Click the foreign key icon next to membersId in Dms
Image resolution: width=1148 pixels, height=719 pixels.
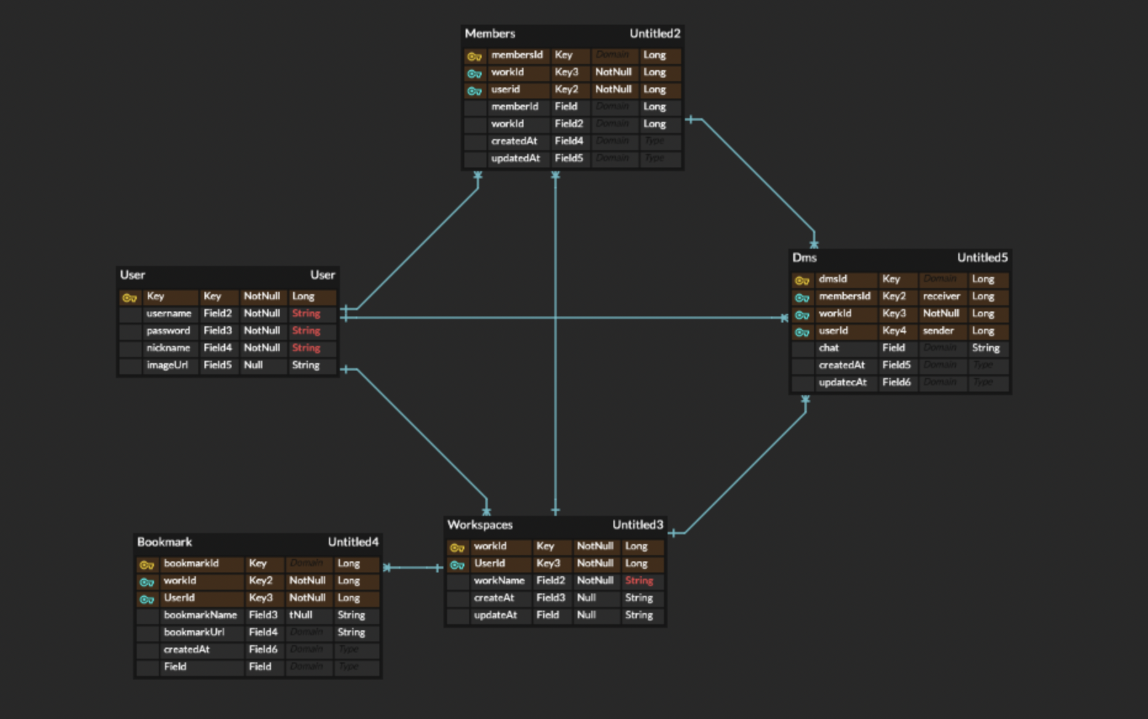[x=802, y=297]
